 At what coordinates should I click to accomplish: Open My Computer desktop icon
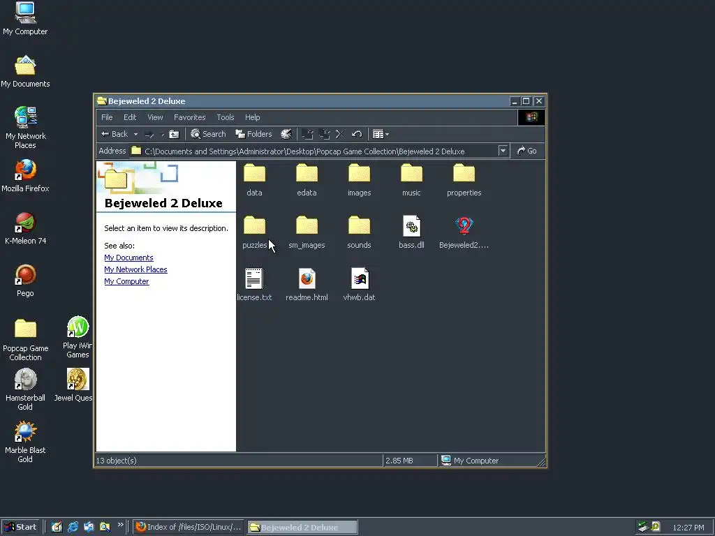[x=25, y=18]
